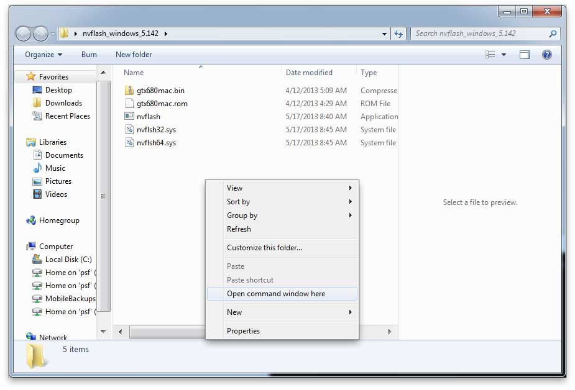
Task: Click the Desktop icon in Favorites
Action: point(37,89)
